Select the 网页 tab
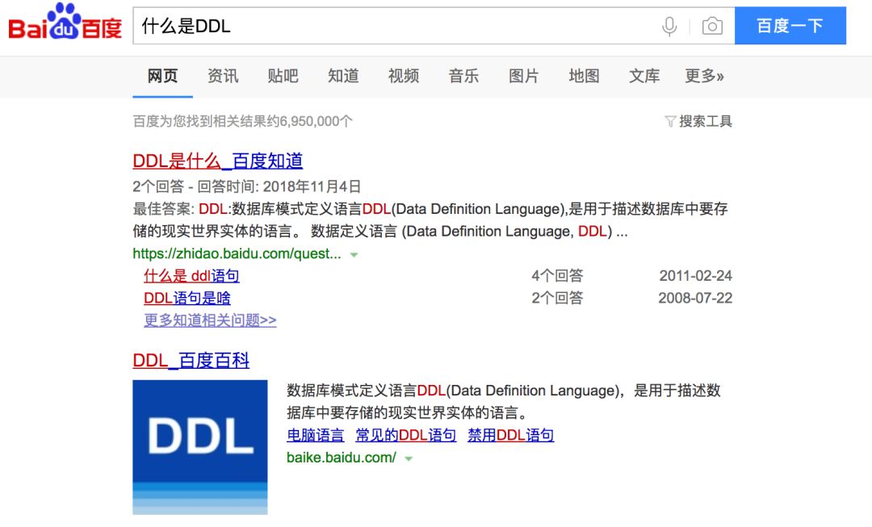 162,76
